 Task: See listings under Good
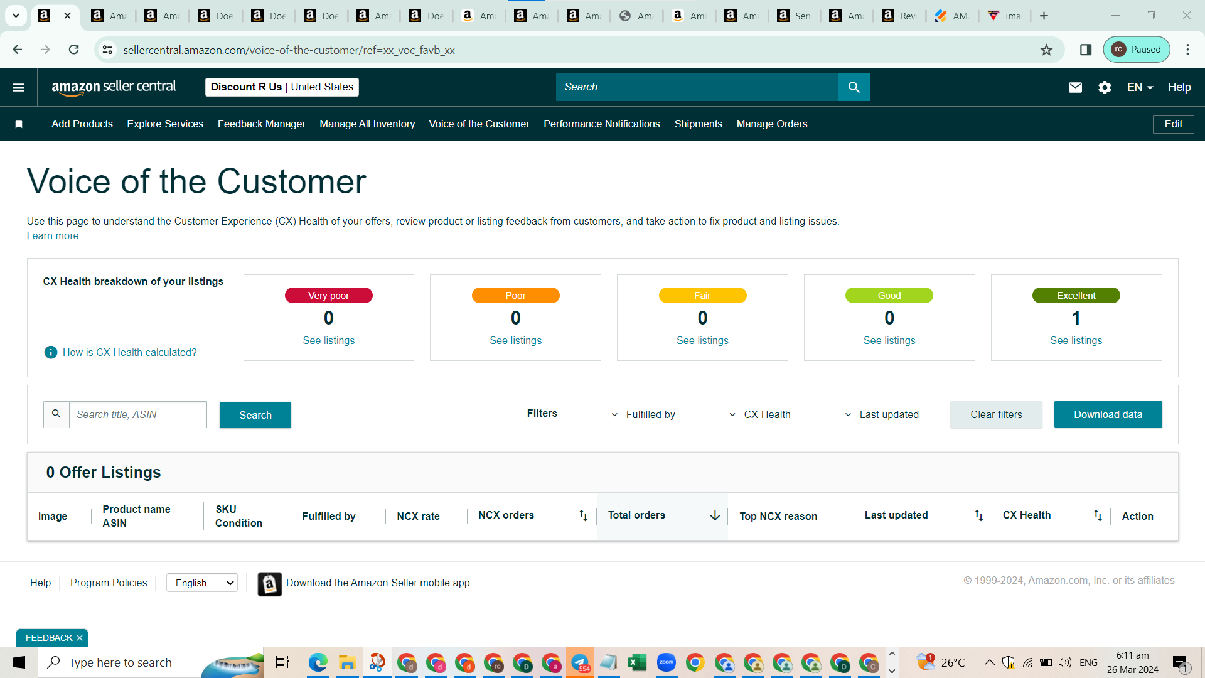tap(889, 341)
